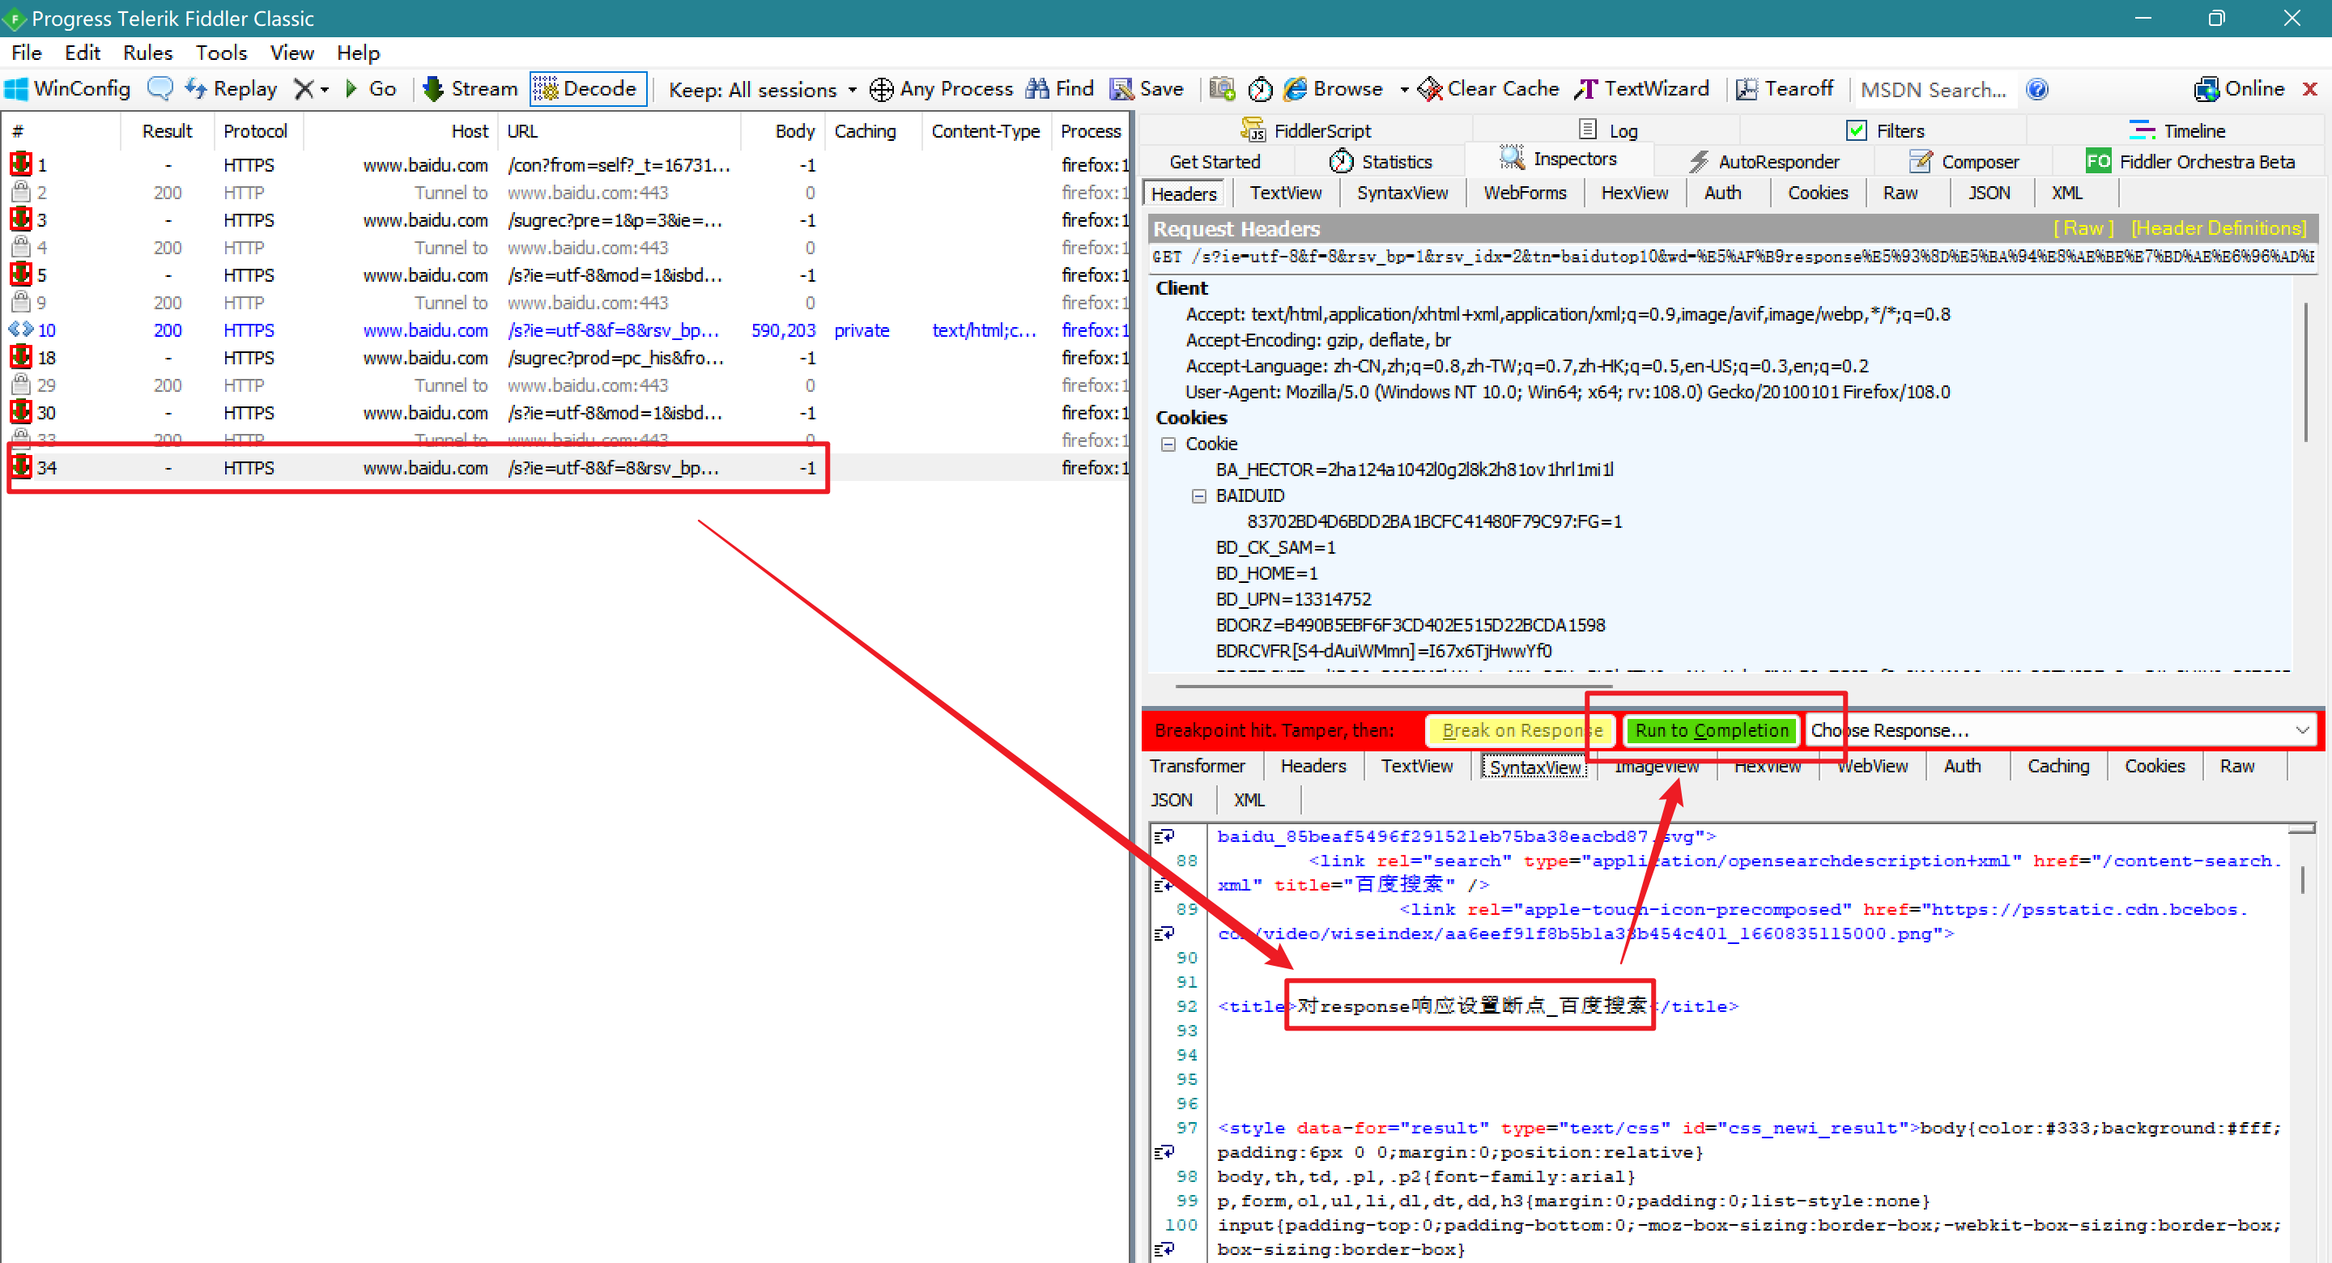Open the Tools menu

pyautogui.click(x=221, y=53)
